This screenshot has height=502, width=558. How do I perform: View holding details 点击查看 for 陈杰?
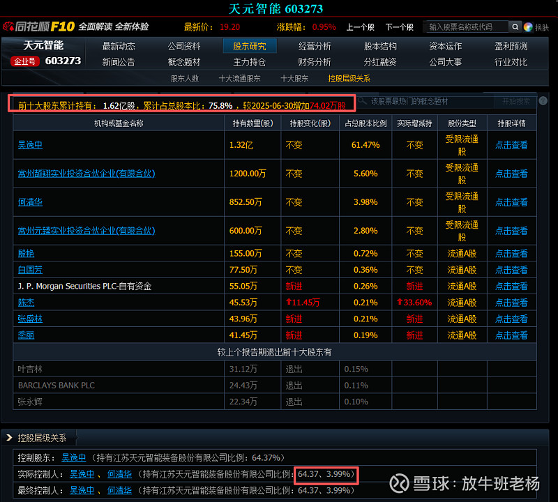[x=511, y=303]
